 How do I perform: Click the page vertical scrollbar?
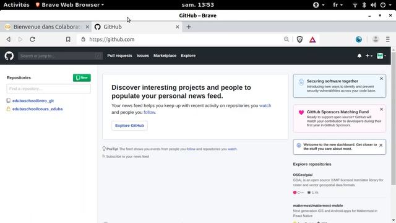coord(394,119)
